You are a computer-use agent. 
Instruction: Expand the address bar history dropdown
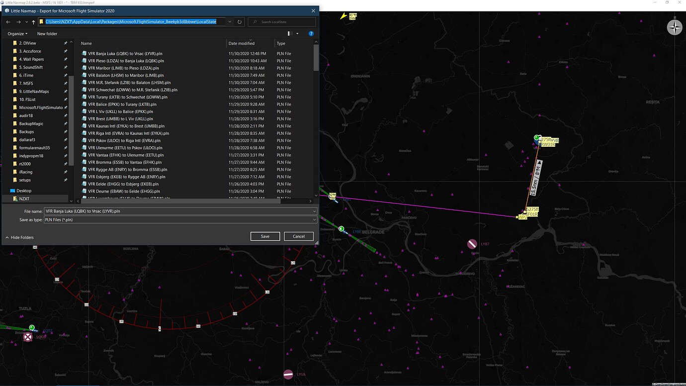pyautogui.click(x=229, y=21)
